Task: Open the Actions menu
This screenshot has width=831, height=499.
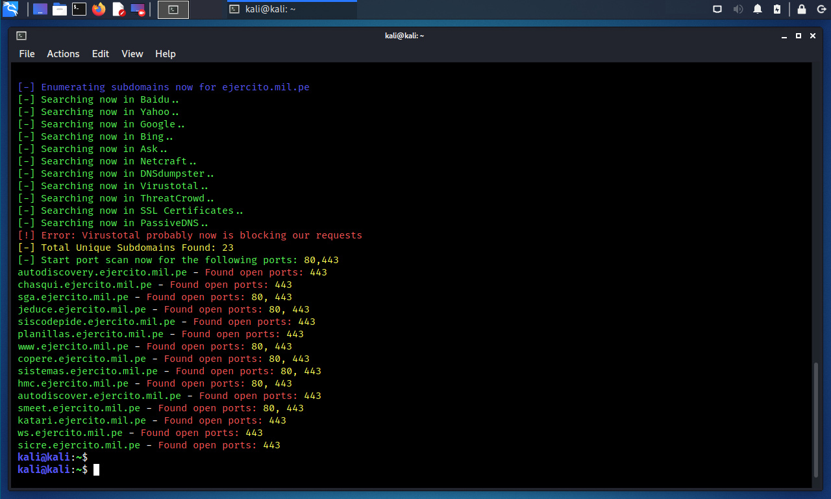Action: tap(63, 54)
